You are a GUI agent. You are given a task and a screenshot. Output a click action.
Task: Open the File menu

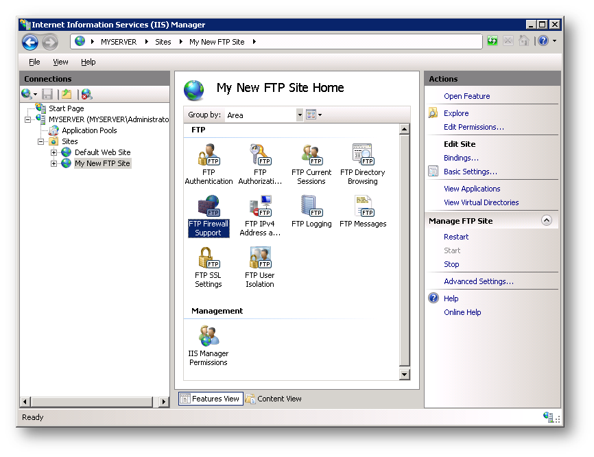click(x=34, y=62)
